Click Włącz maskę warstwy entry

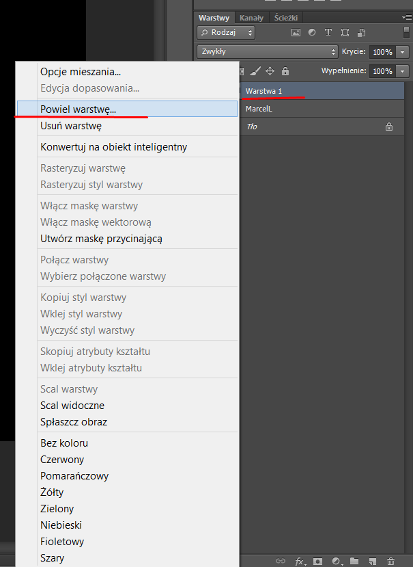pos(127,206)
